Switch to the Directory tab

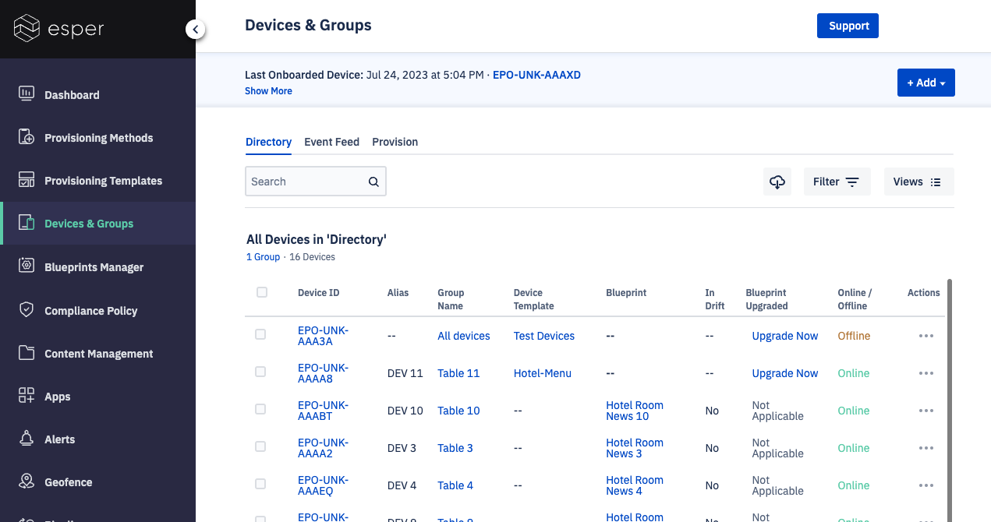[x=268, y=142]
